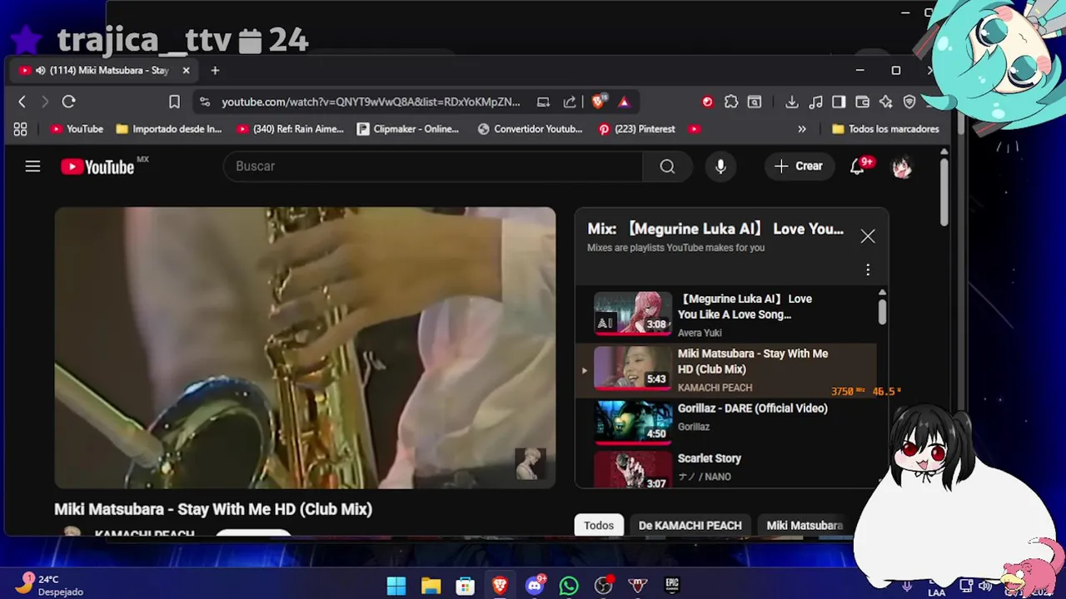The image size is (1066, 599).
Task: Open the browser extensions puzzle icon
Action: (731, 101)
